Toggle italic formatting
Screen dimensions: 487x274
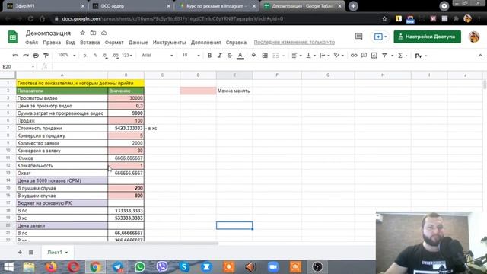[x=220, y=56]
